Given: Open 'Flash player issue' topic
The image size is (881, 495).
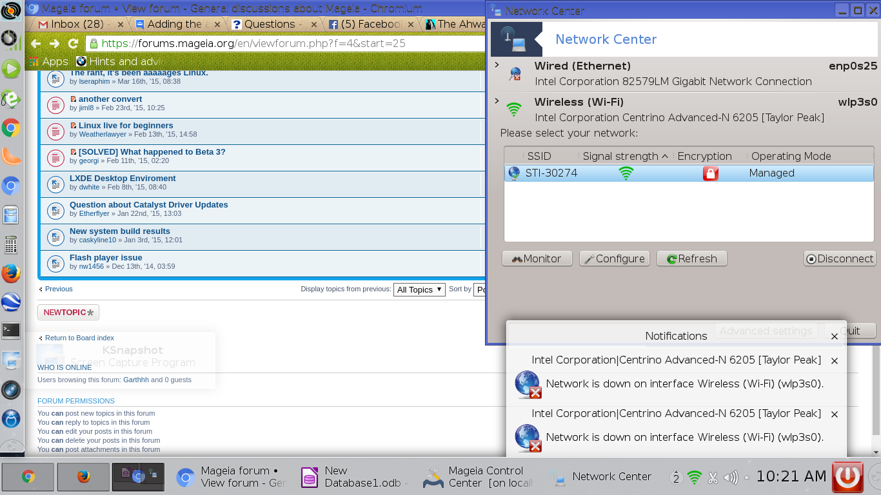Looking at the screenshot, I should click(x=106, y=258).
